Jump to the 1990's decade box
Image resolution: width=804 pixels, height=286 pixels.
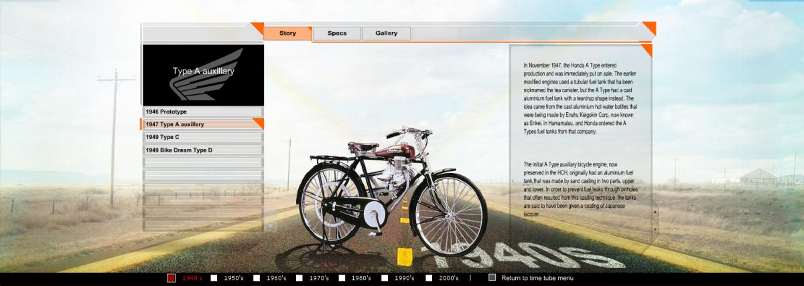pyautogui.click(x=385, y=278)
